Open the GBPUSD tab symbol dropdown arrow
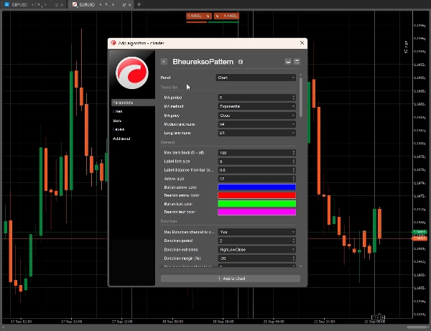 32,5
